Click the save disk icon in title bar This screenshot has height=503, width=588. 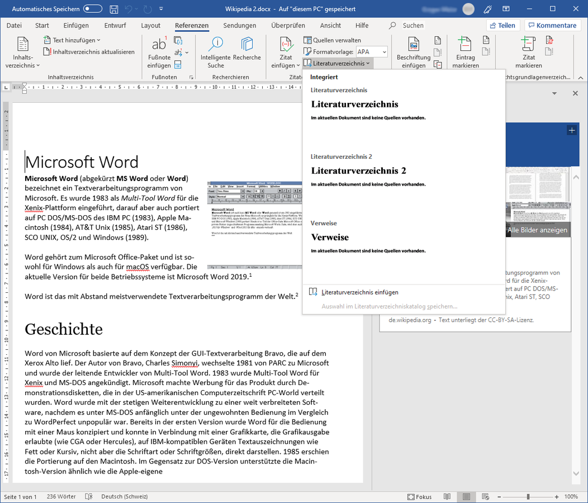114,10
